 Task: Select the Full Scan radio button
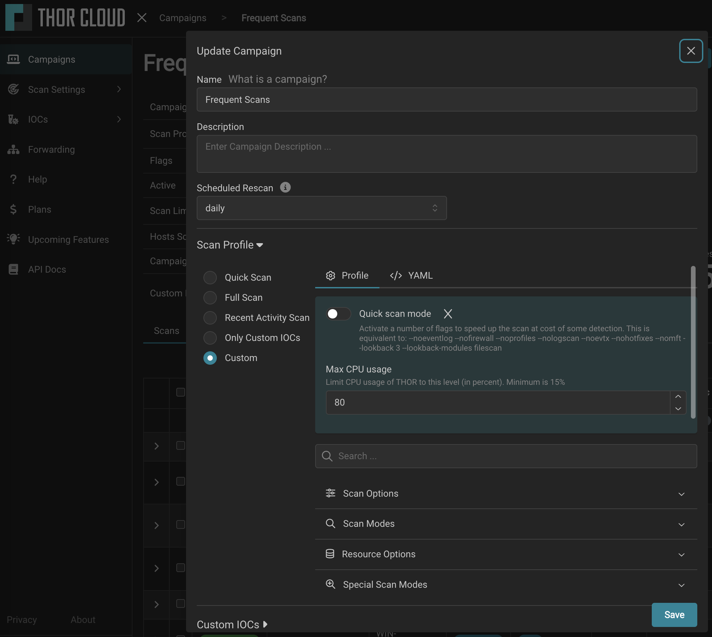click(210, 297)
